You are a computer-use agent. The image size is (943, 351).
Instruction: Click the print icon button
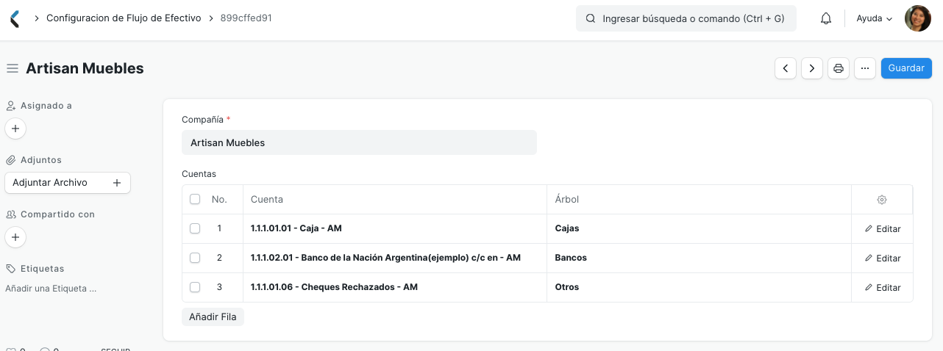tap(839, 68)
